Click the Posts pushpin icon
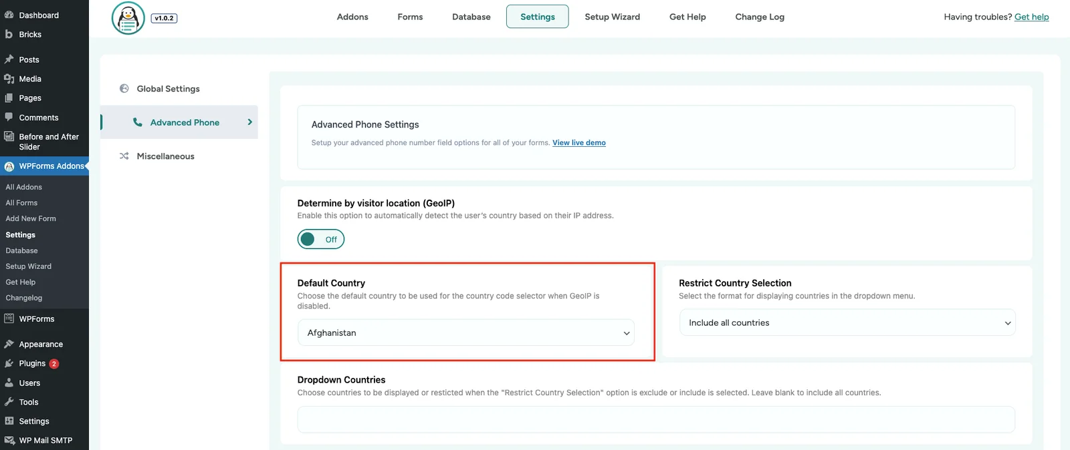The width and height of the screenshot is (1070, 450). click(x=9, y=59)
